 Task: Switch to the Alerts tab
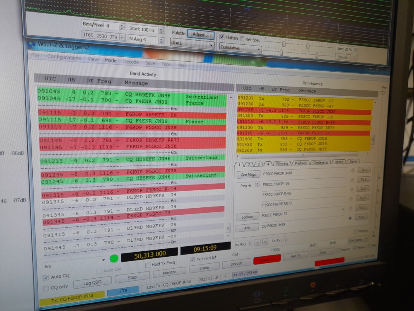353,161
